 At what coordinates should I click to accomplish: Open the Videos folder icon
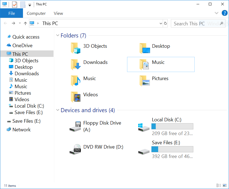tap(75, 97)
